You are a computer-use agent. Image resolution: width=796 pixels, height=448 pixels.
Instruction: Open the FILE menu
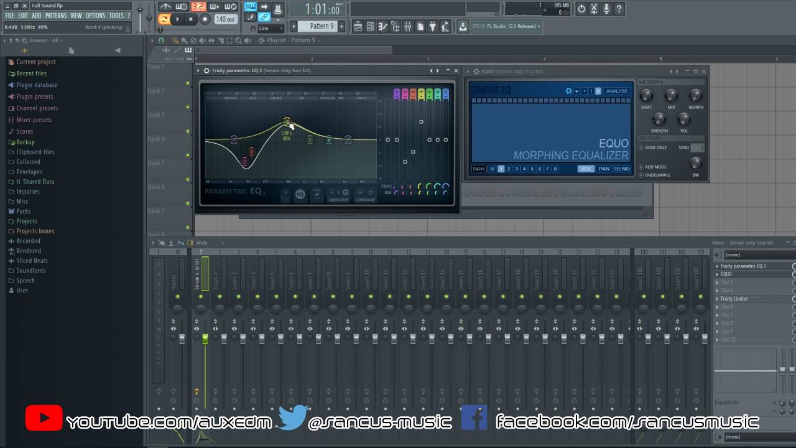pyautogui.click(x=10, y=16)
